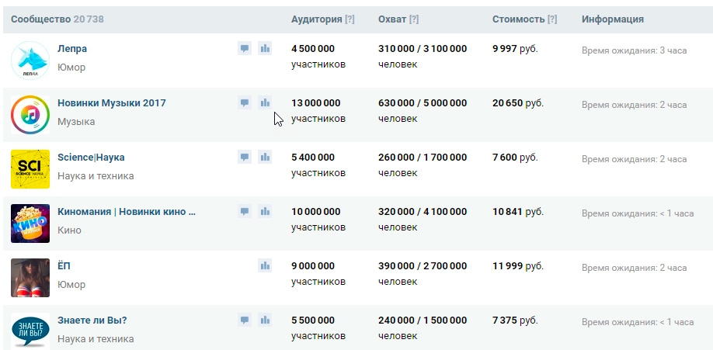Select the 9 997 руб. price
This screenshot has height=350, width=713.
point(515,49)
